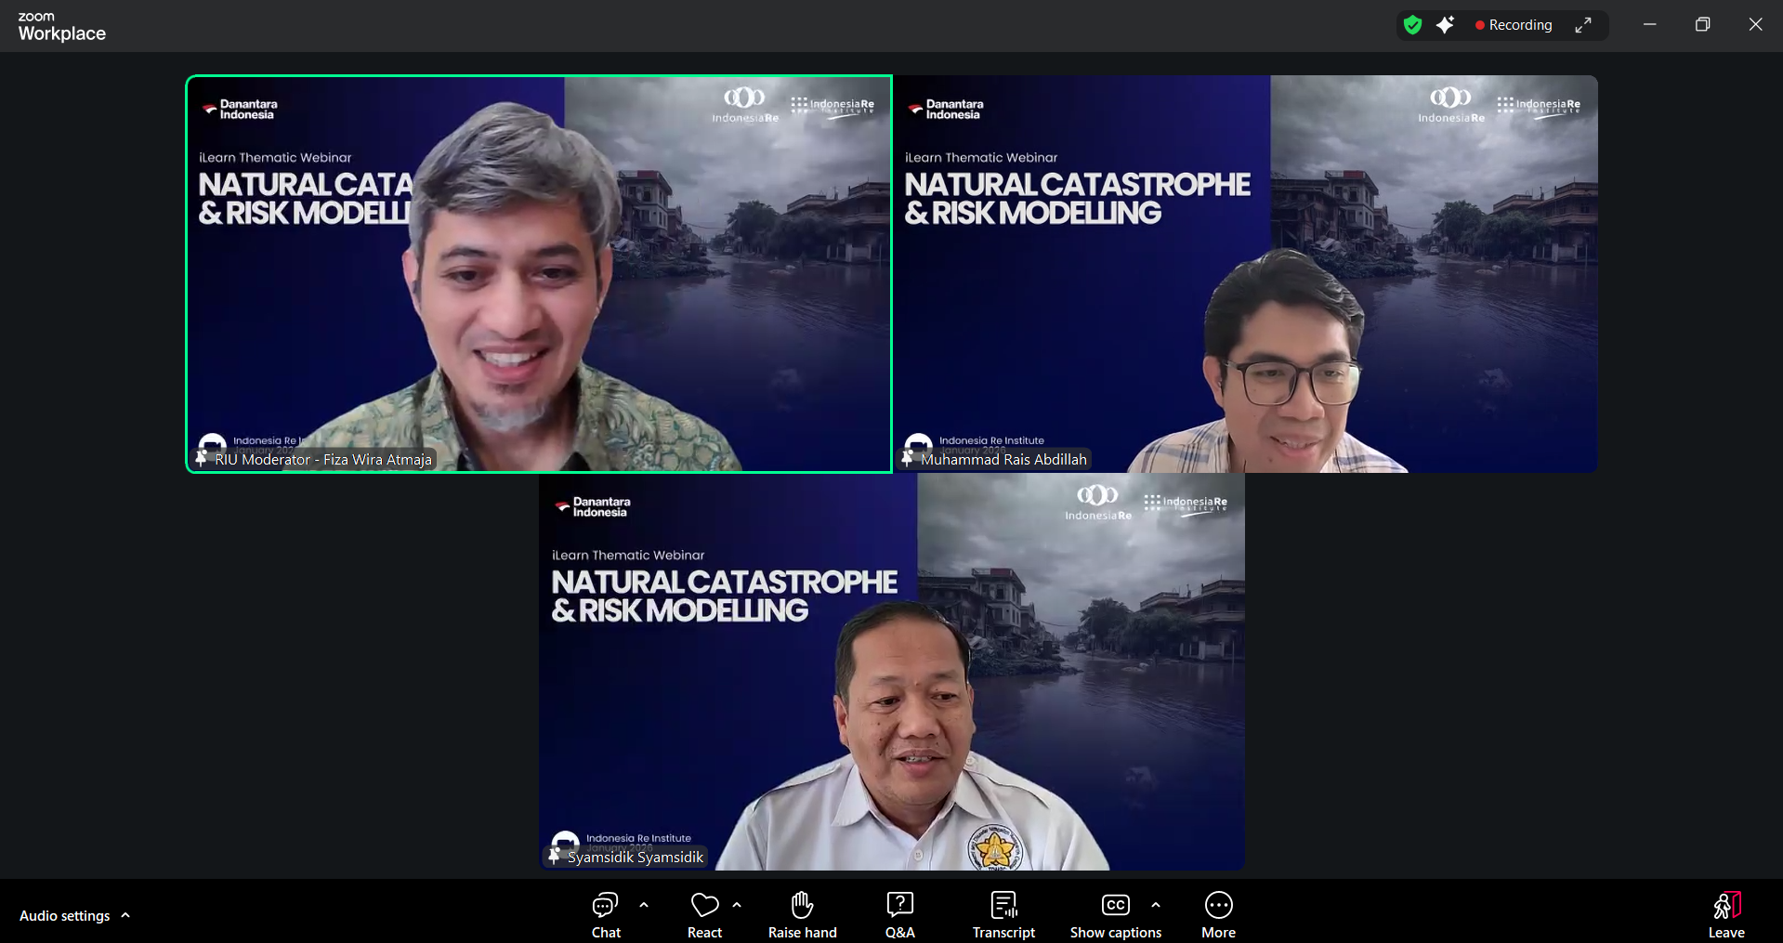Close the Zoom window
Screen dimensions: 1783x943
tap(1755, 25)
